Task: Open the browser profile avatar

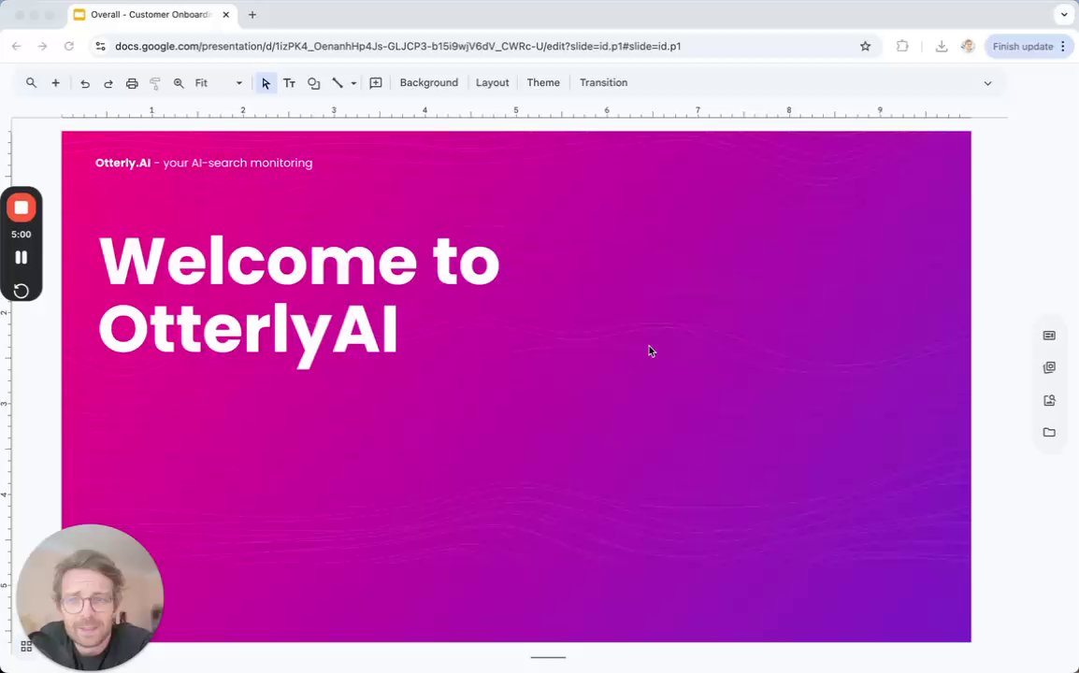Action: (x=968, y=46)
